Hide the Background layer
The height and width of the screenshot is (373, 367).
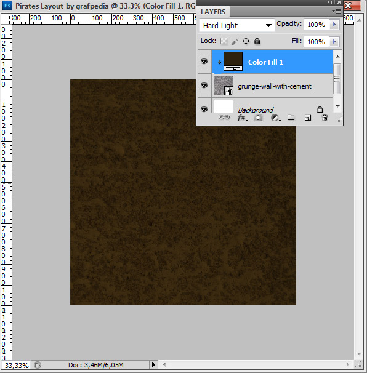pyautogui.click(x=204, y=109)
